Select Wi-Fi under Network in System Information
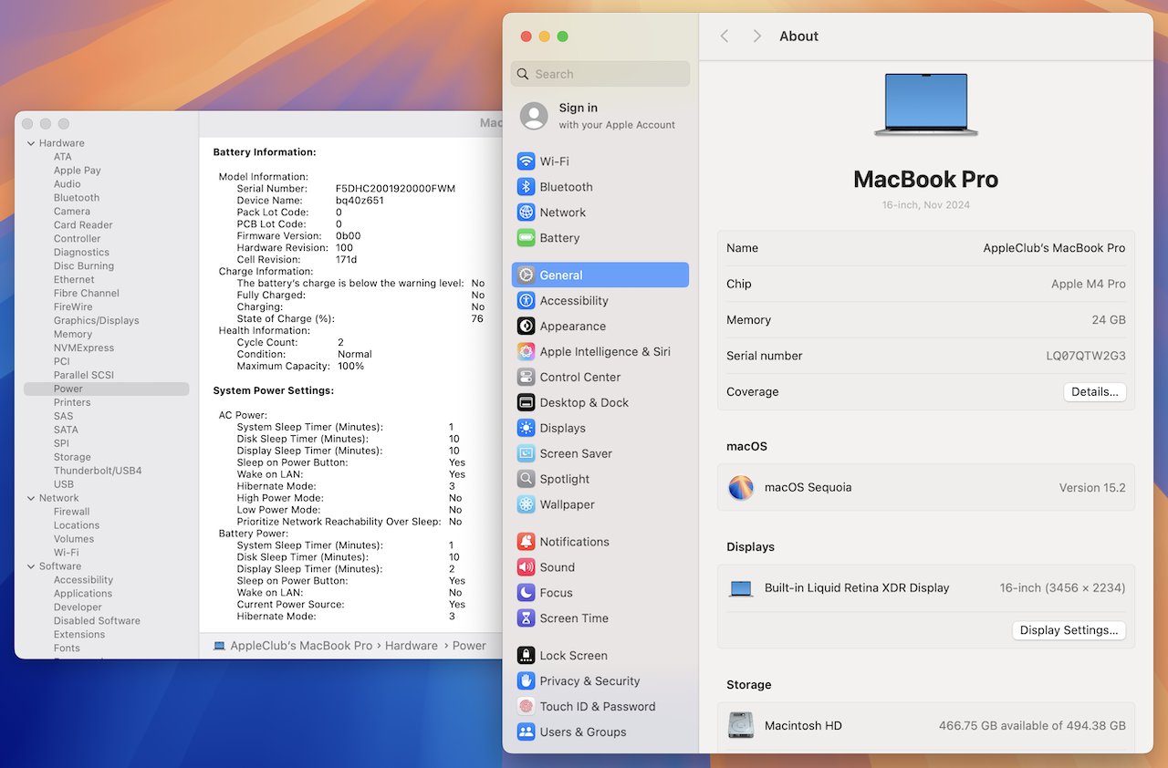Screen dimensions: 1168x768 67,553
